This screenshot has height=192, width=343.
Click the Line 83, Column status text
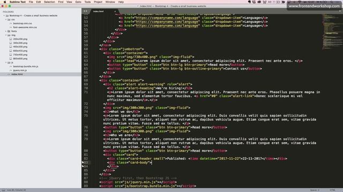click(x=17, y=190)
